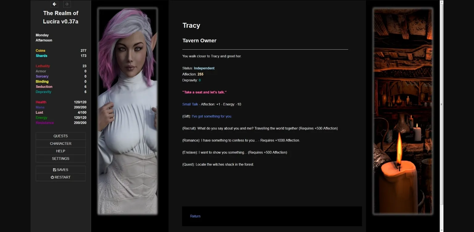474x232 pixels.
Task: Click the Return link at the bottom
Action: [x=195, y=216]
